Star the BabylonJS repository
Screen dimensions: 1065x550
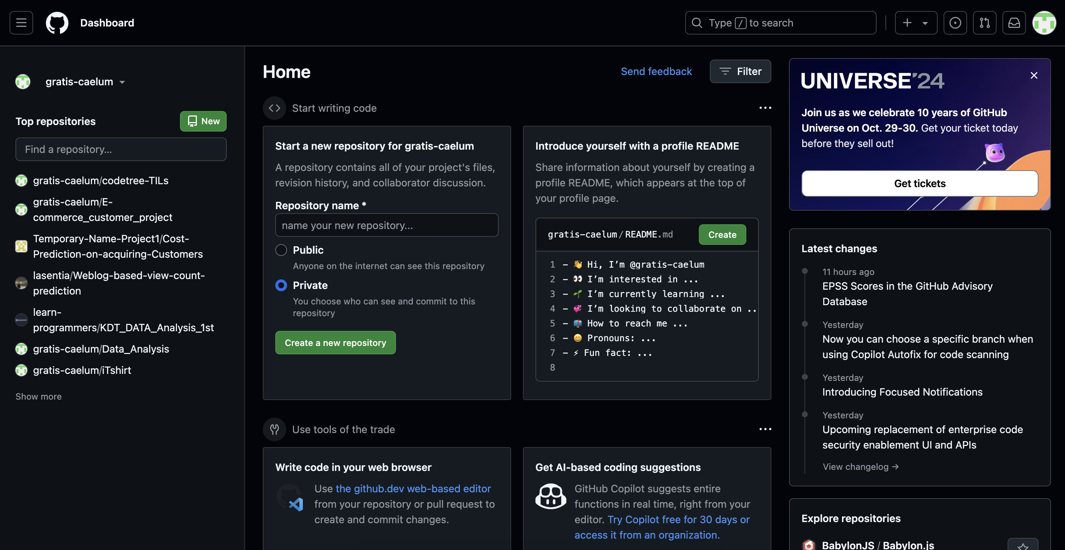pyautogui.click(x=1022, y=545)
